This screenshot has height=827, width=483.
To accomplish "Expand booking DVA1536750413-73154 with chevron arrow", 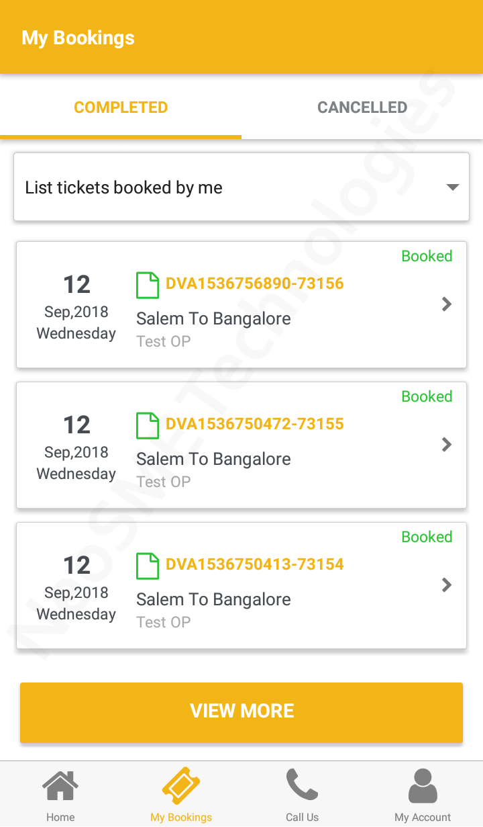I will coord(447,585).
